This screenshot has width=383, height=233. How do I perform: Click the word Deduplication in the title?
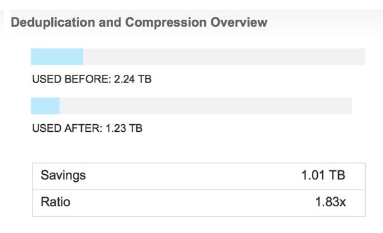[53, 22]
